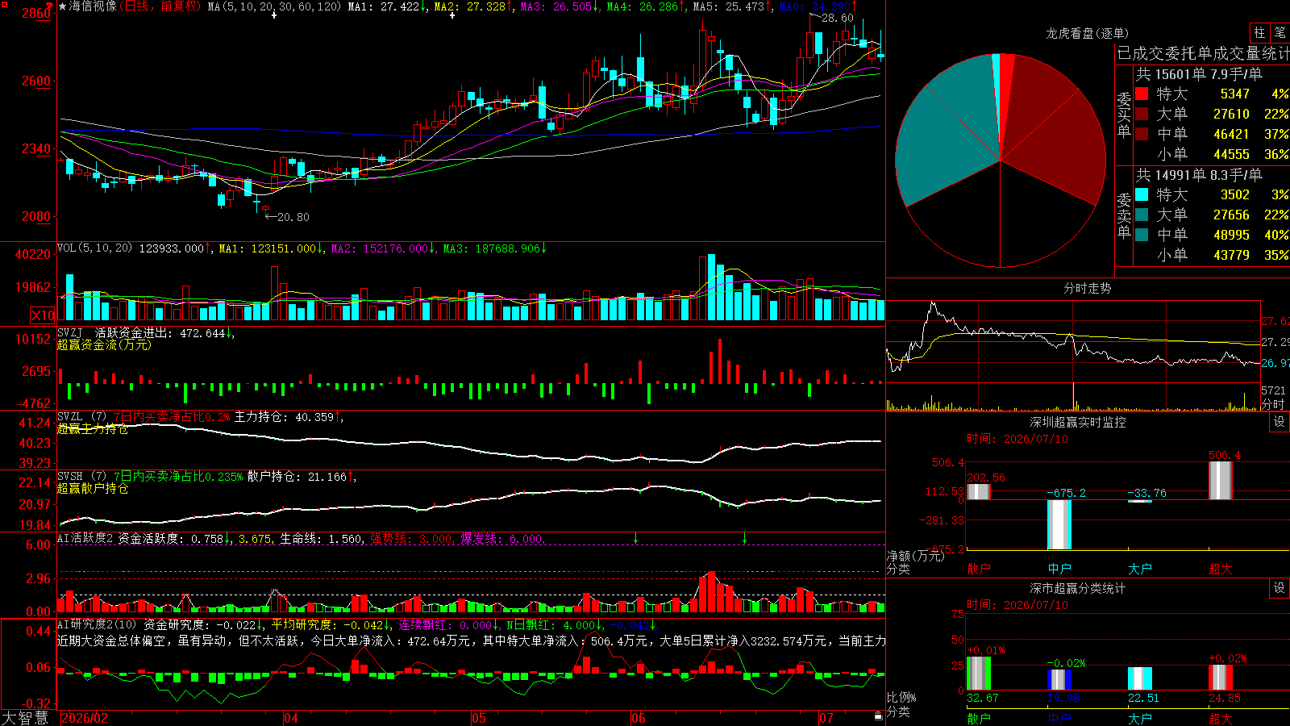Click the red 特大 buy-order legend swatch

tap(1142, 94)
